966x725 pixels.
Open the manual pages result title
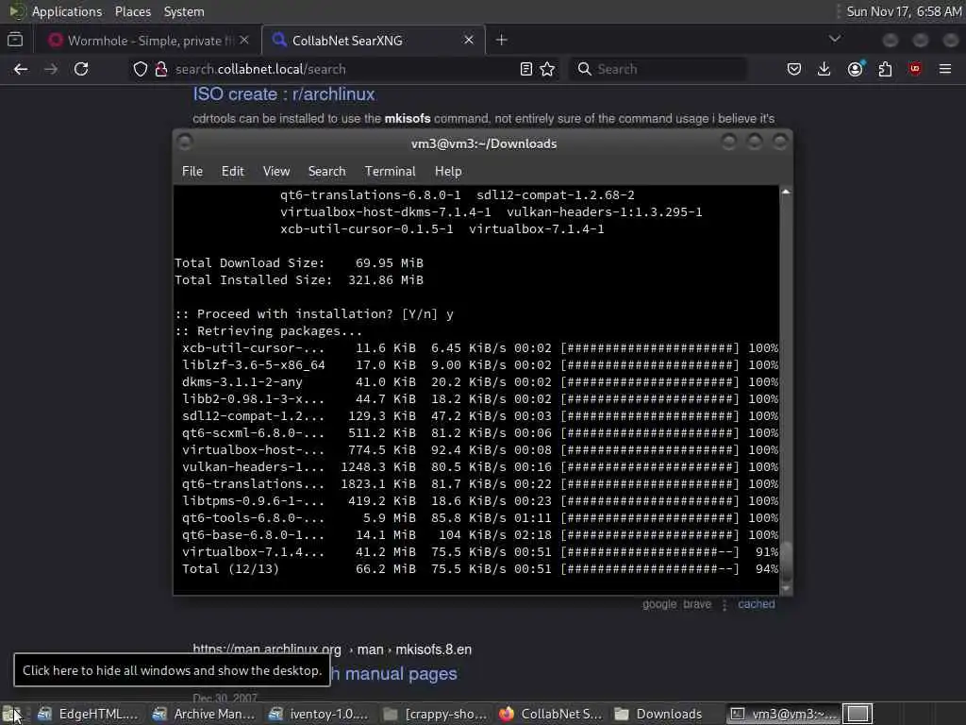point(395,674)
